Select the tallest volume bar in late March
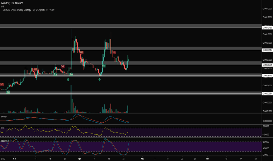This screenshot has width=273, height=161. (x=71, y=99)
